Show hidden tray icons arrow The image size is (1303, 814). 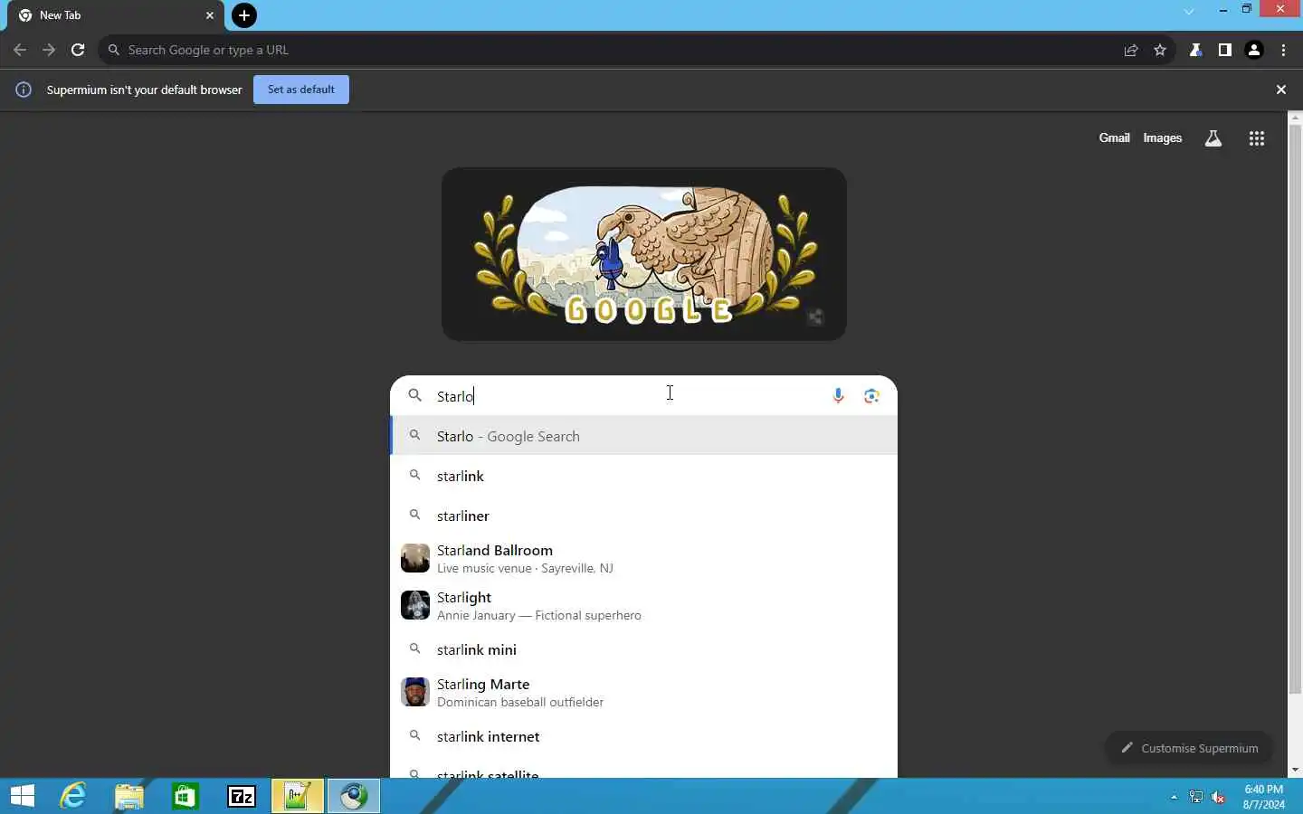tap(1174, 797)
